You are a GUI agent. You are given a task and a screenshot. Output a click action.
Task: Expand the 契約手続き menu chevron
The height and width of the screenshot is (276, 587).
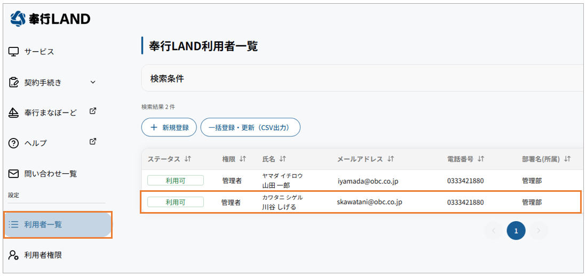click(93, 82)
